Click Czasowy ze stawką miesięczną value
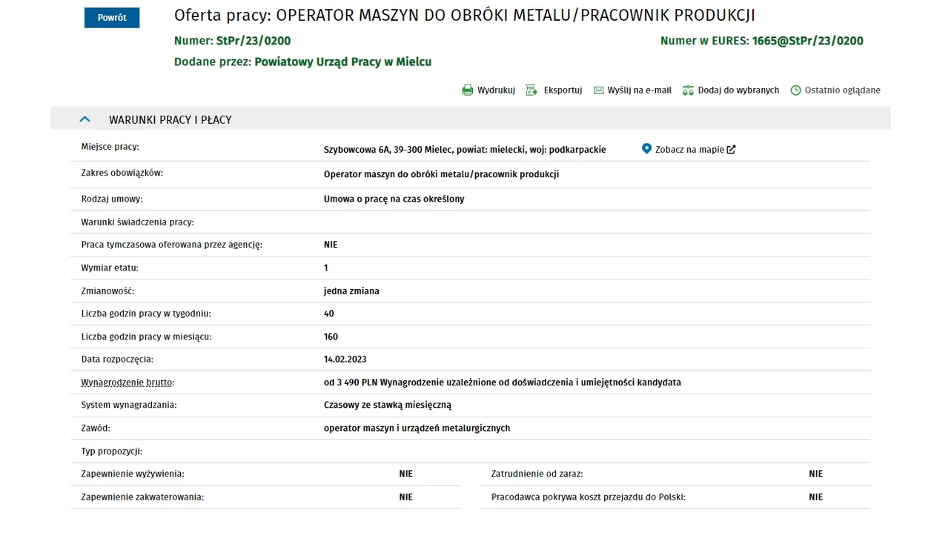The width and height of the screenshot is (934, 533). pos(388,405)
